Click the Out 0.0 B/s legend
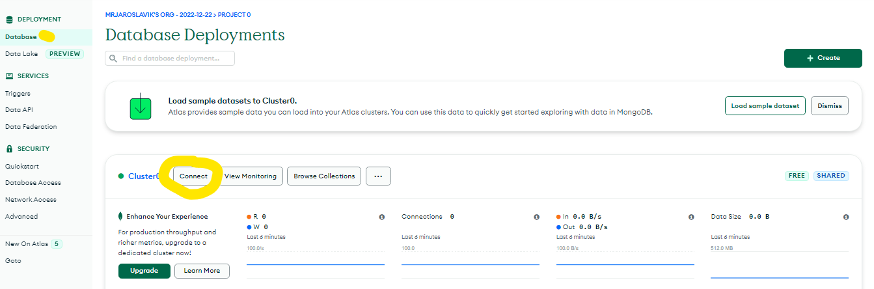The image size is (874, 289). [582, 227]
